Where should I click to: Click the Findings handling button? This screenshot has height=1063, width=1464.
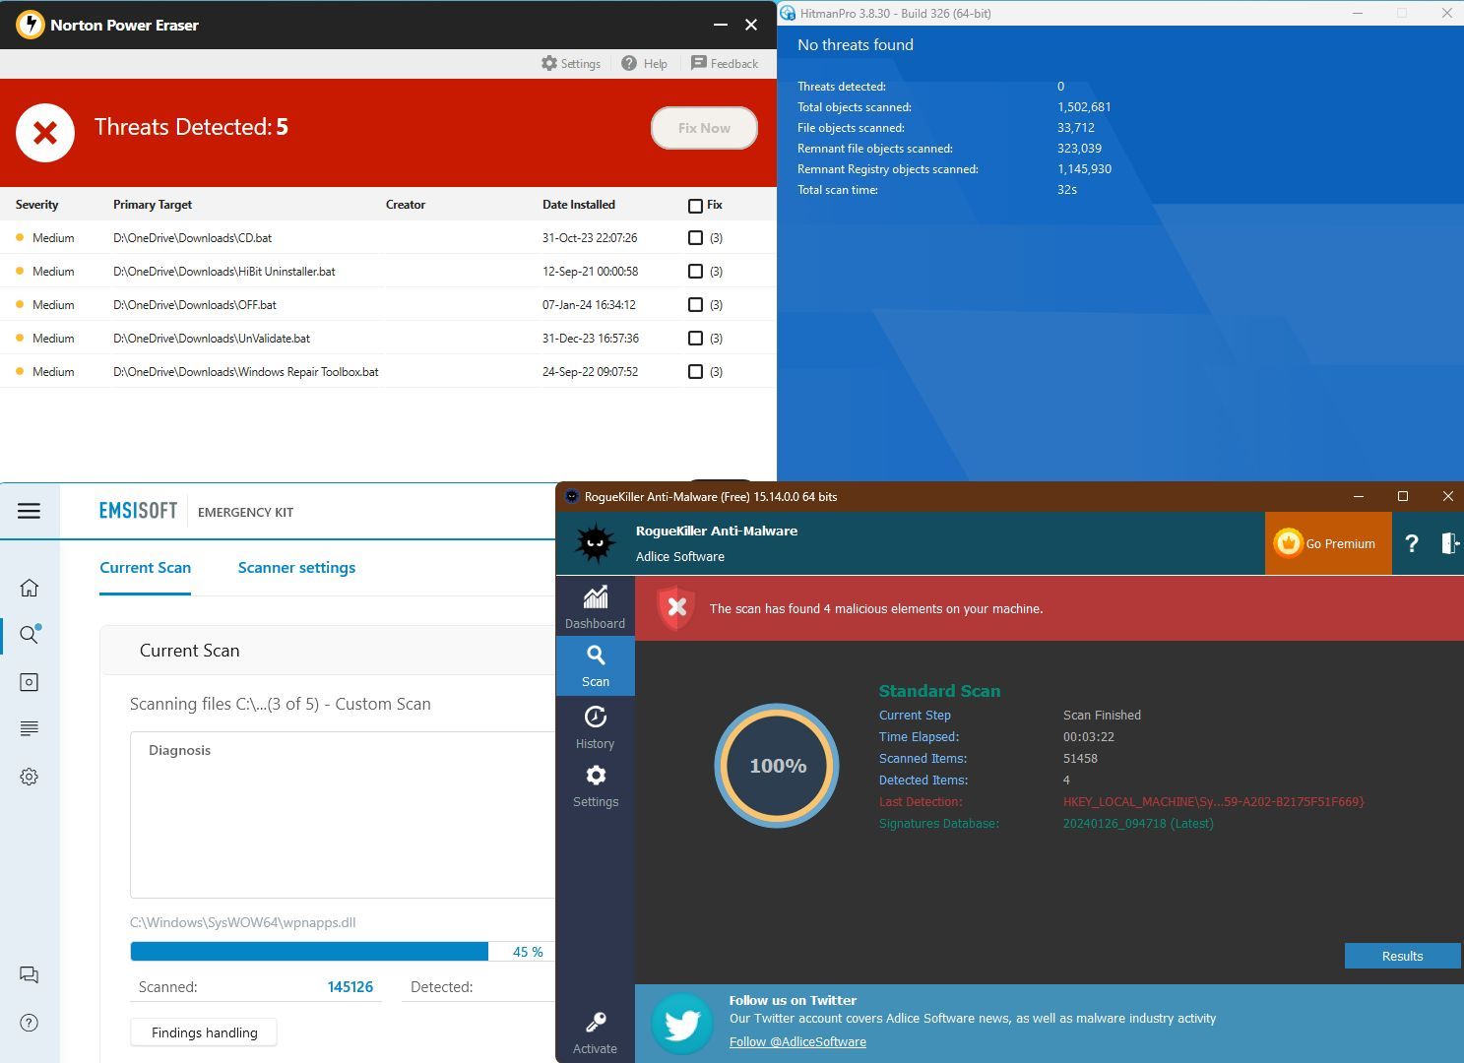pos(204,1032)
